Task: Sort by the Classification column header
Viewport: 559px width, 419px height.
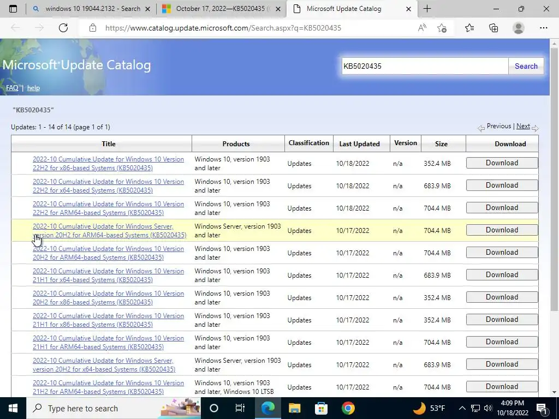Action: tap(309, 143)
